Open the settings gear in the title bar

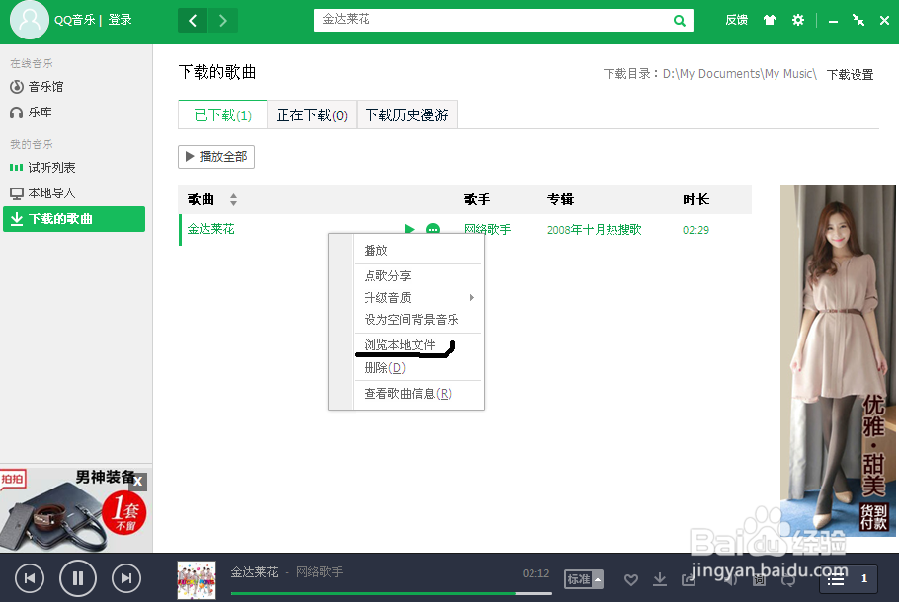coord(798,19)
